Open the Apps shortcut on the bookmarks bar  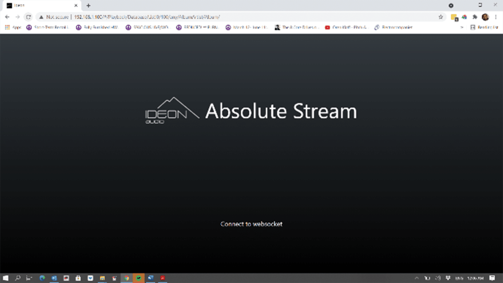click(x=13, y=28)
